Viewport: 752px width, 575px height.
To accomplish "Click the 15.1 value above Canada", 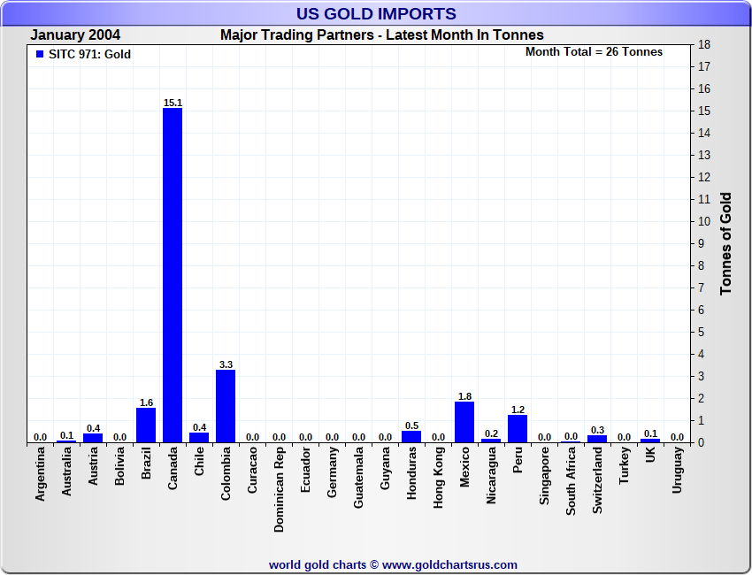I will [x=173, y=103].
